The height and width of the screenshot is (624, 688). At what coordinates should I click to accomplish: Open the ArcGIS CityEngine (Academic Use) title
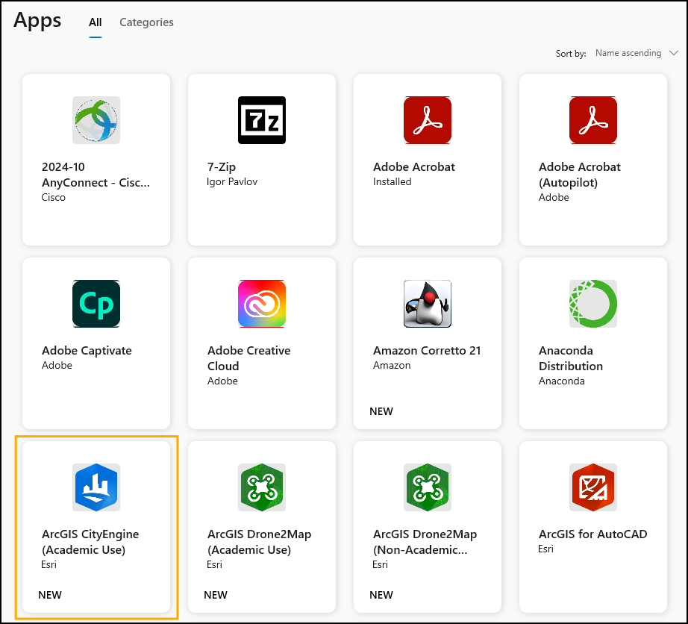tap(90, 542)
